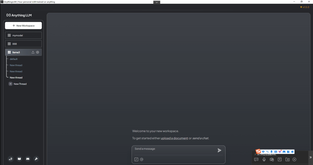Focus the Send a message input field
This screenshot has height=165, width=313.
(175, 149)
